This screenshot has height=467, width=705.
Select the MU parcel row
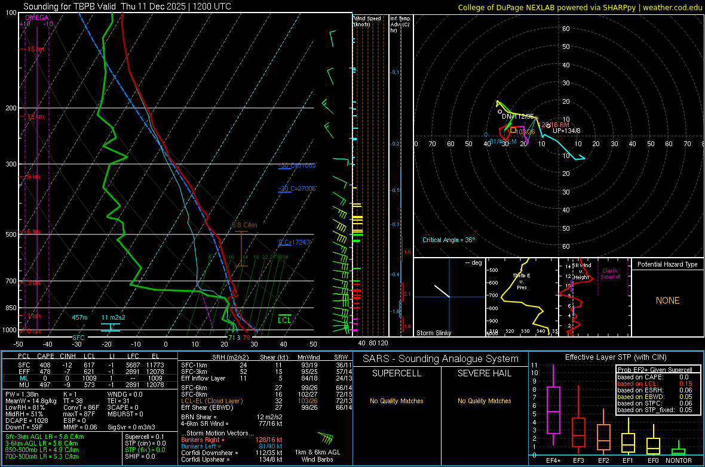(x=90, y=384)
